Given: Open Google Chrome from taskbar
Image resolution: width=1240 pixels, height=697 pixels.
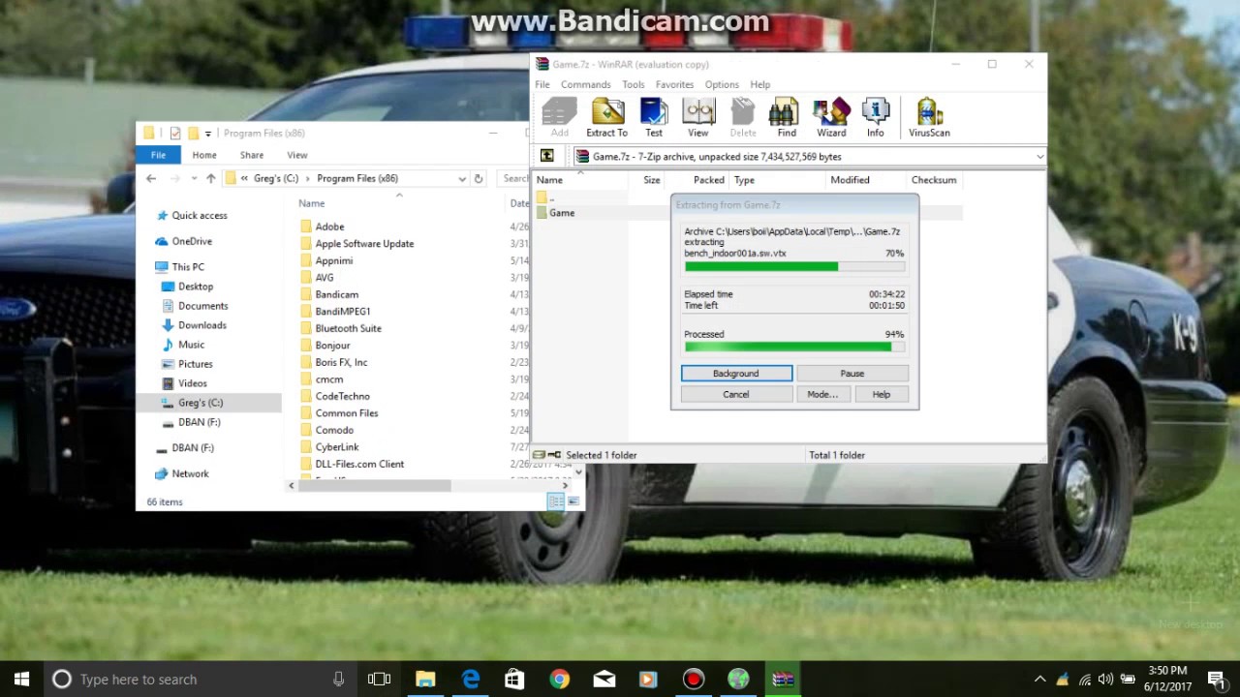Looking at the screenshot, I should tap(560, 680).
